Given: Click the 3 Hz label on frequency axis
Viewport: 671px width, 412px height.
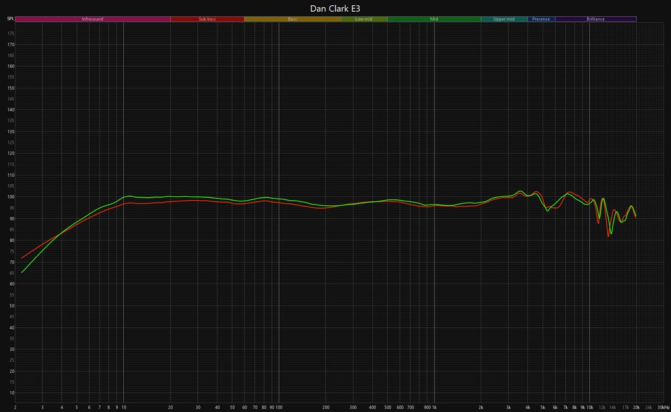Looking at the screenshot, I should pos(43,407).
